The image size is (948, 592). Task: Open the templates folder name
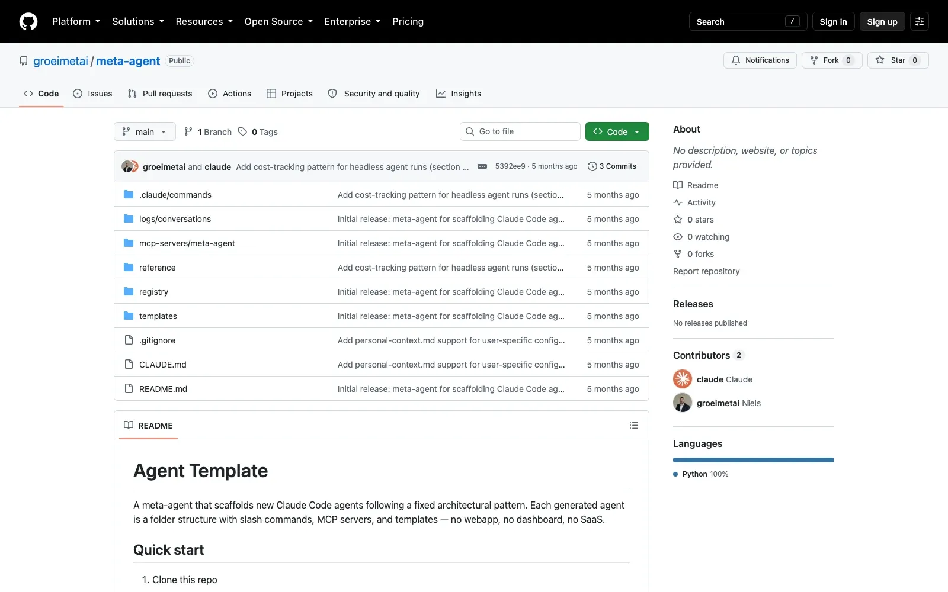click(x=158, y=316)
